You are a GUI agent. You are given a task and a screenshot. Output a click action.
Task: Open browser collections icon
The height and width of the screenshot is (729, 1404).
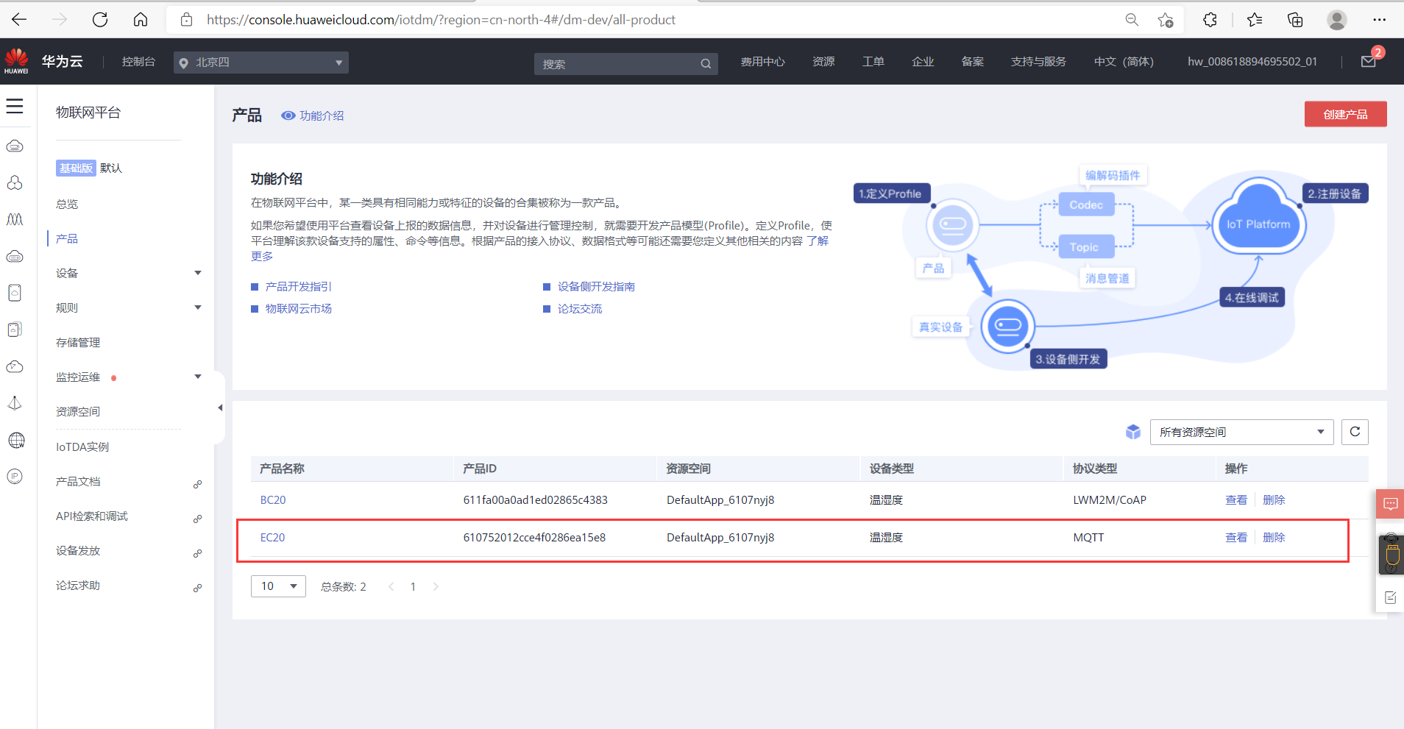(1295, 20)
